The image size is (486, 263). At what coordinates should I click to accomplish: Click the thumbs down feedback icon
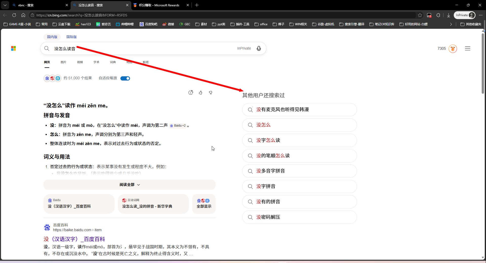click(210, 92)
